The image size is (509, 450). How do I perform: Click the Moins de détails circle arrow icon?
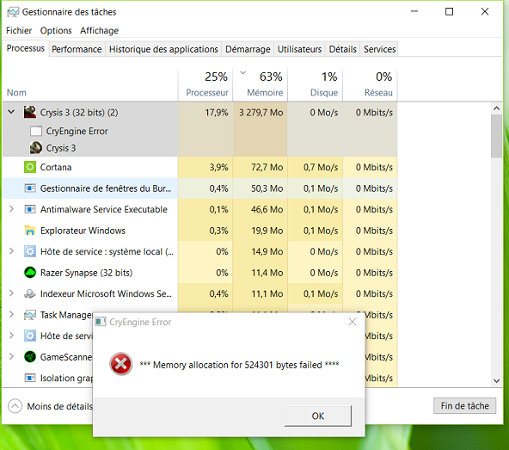point(15,406)
